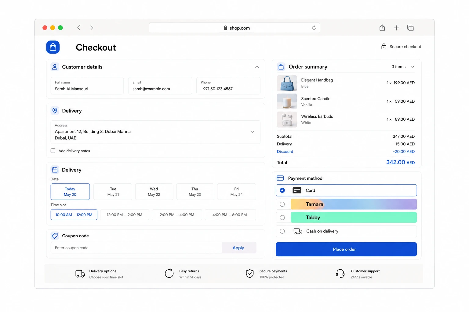469x312 pixels.
Task: Select Tamara payment radio button
Action: coord(282,204)
